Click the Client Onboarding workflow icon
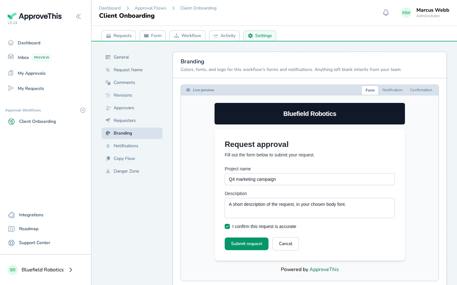 [x=11, y=122]
